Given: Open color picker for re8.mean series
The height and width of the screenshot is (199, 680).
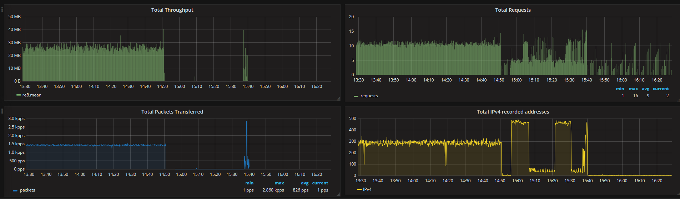Looking at the screenshot, I should tap(19, 95).
